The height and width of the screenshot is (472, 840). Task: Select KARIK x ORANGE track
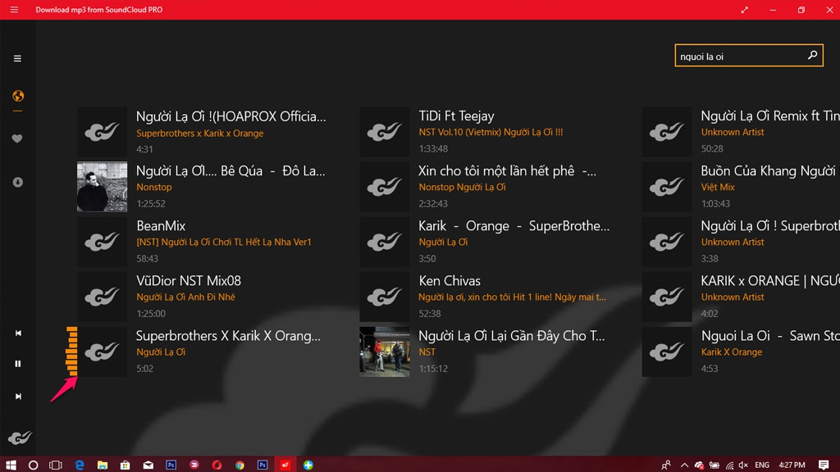pos(770,280)
